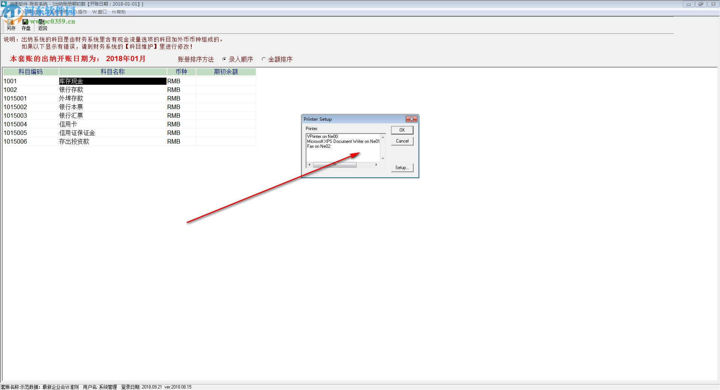Select the 存出投资款 account name cell
This screenshot has height=390, width=720.
click(x=112, y=141)
